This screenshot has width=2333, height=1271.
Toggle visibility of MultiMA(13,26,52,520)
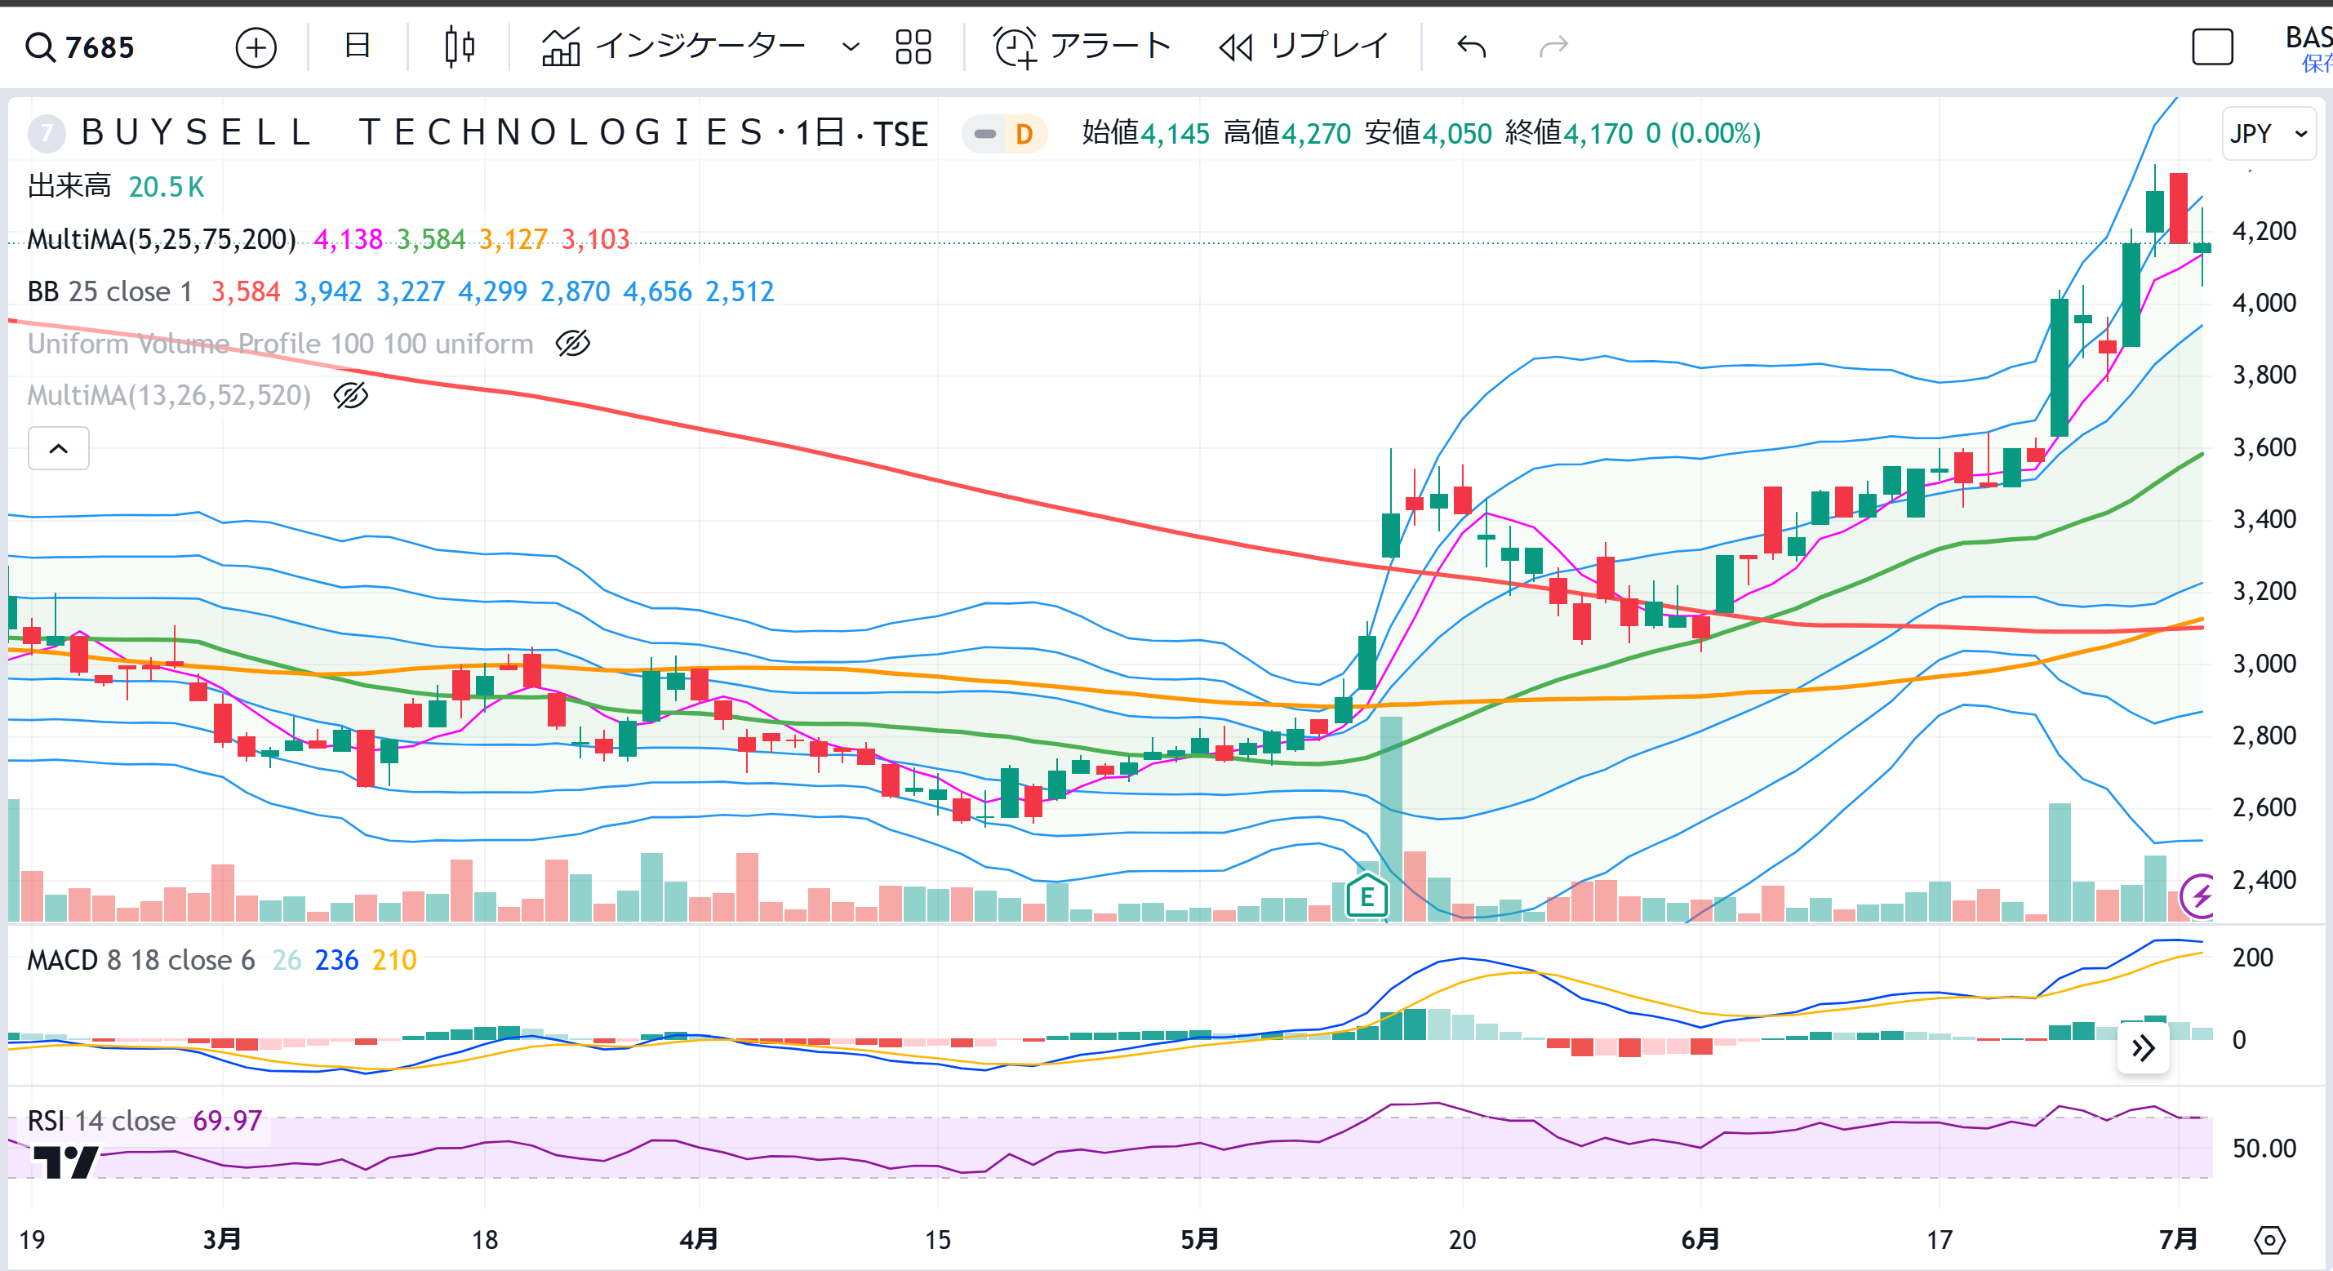point(350,396)
